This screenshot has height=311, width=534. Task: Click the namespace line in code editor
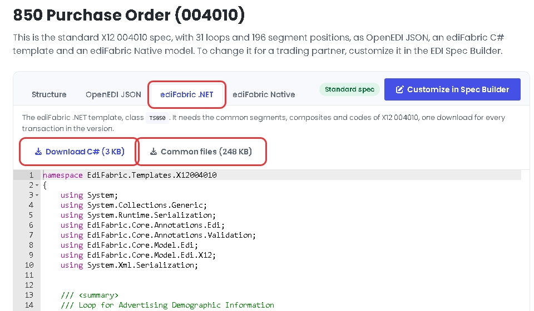click(x=130, y=175)
